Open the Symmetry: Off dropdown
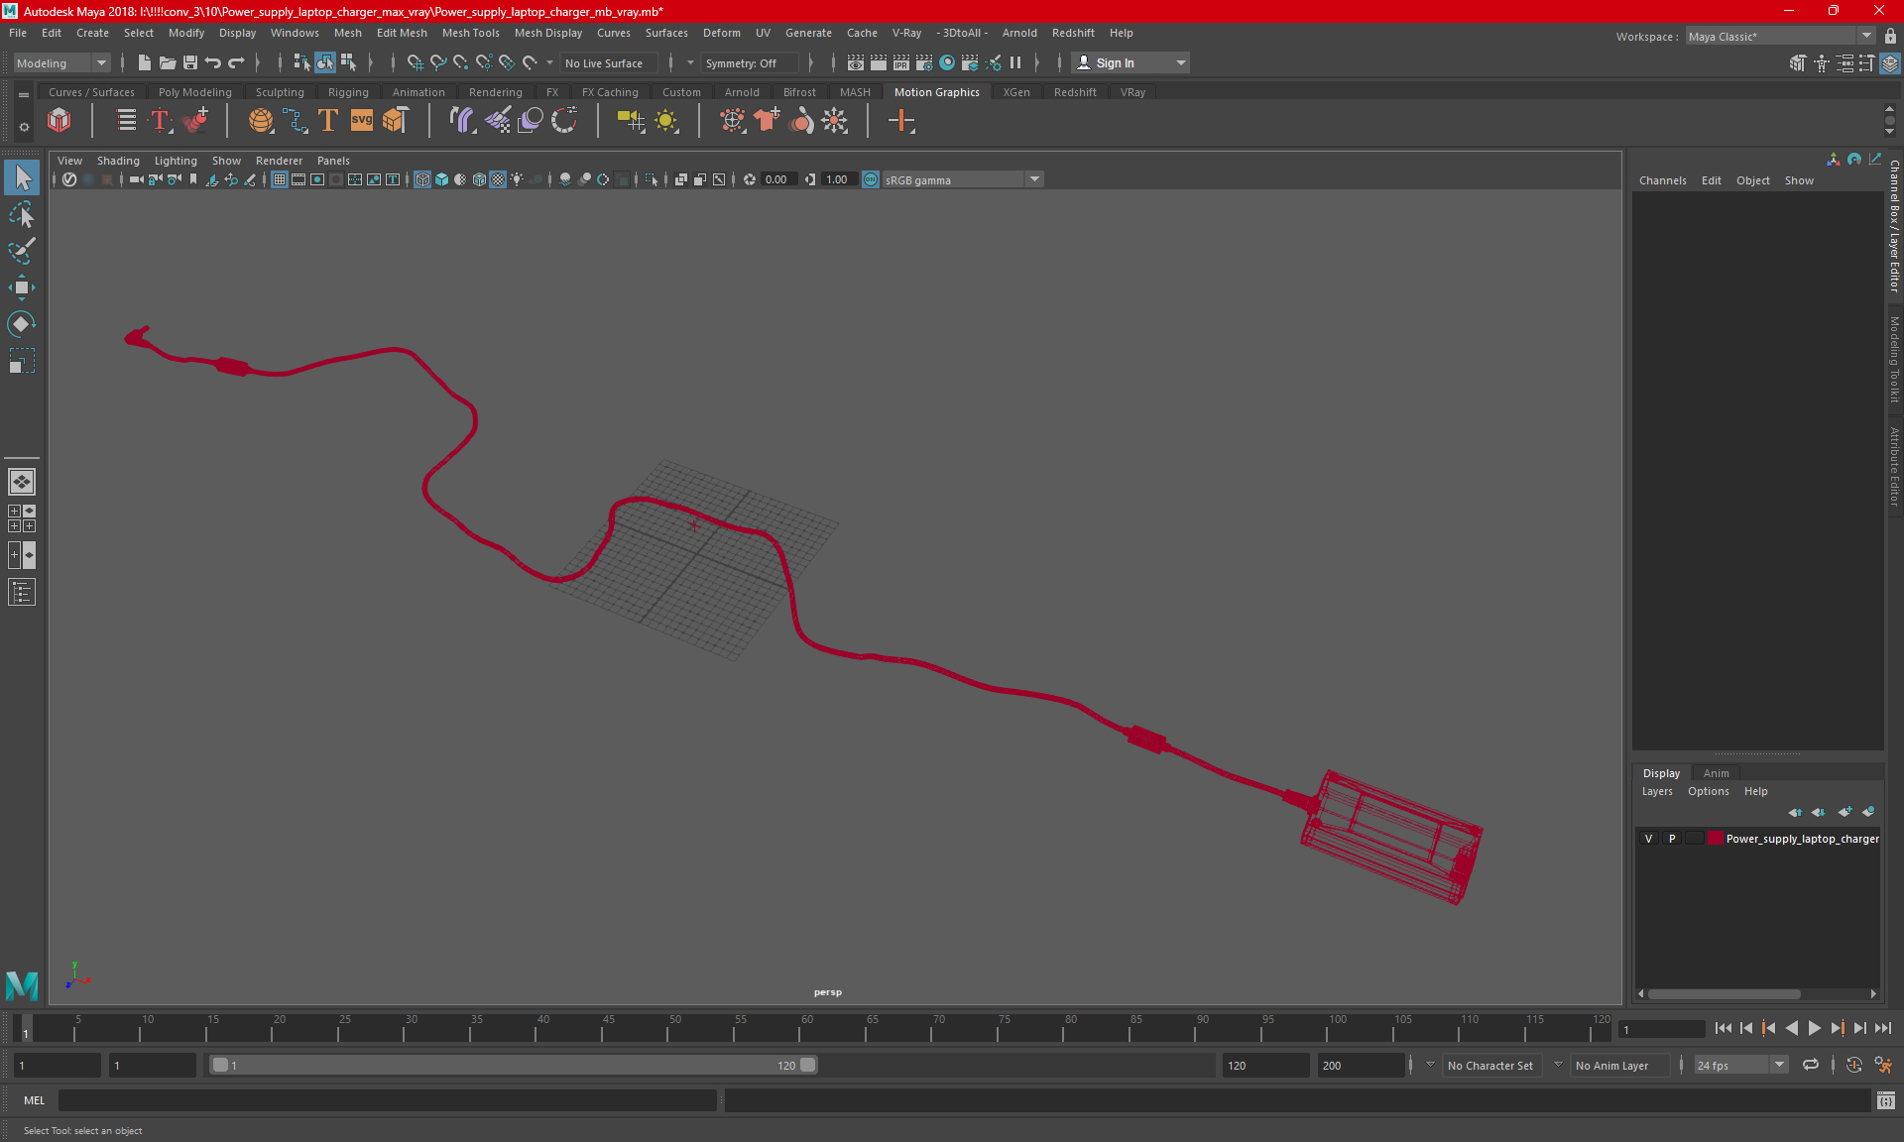 (749, 62)
